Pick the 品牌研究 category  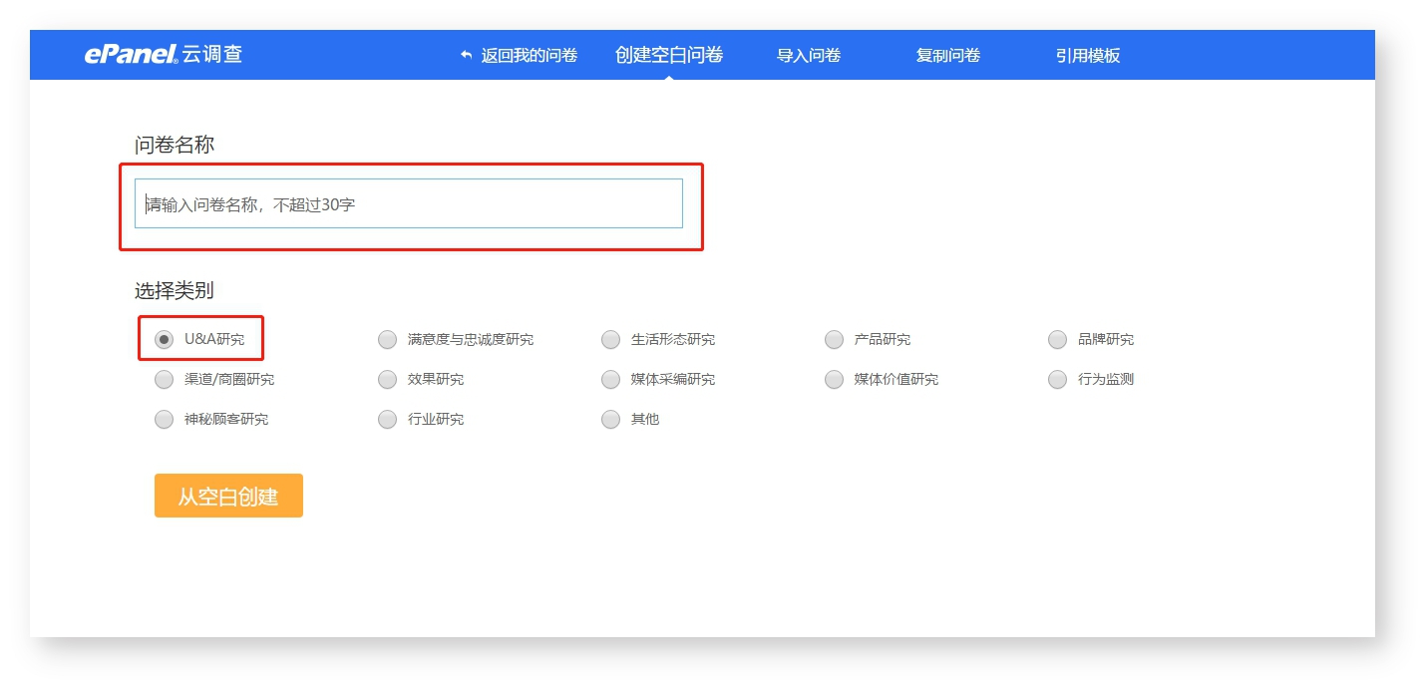click(x=1057, y=340)
